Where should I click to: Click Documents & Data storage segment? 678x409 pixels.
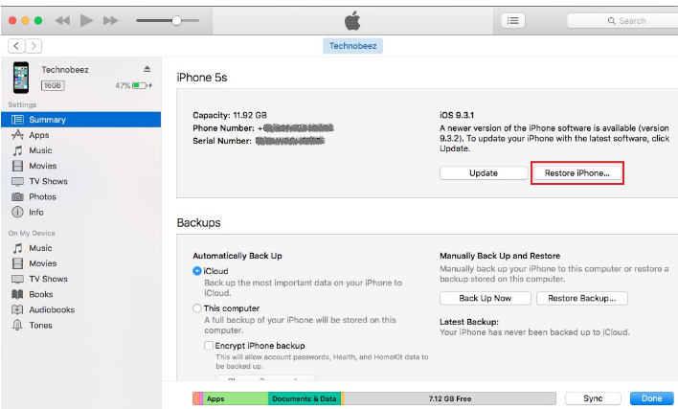pyautogui.click(x=305, y=398)
